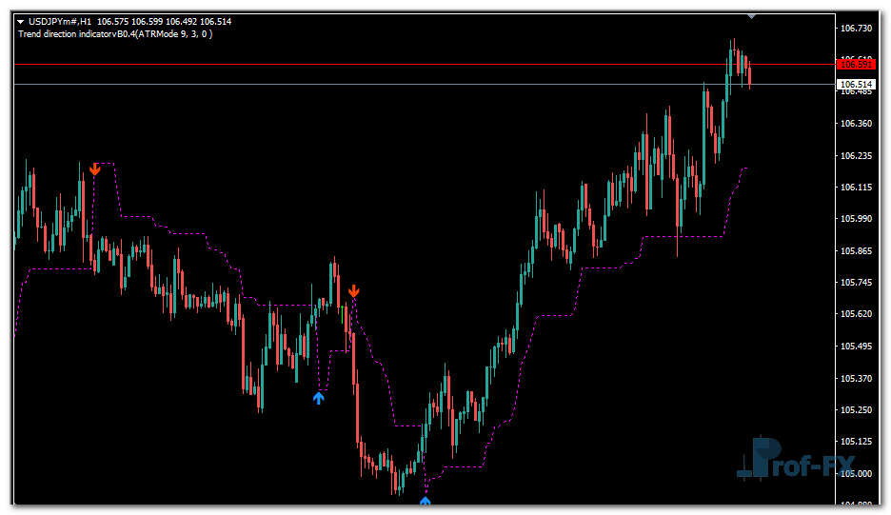Click the red 106.591 price tag
Screen dimensions: 891x515
[855, 64]
